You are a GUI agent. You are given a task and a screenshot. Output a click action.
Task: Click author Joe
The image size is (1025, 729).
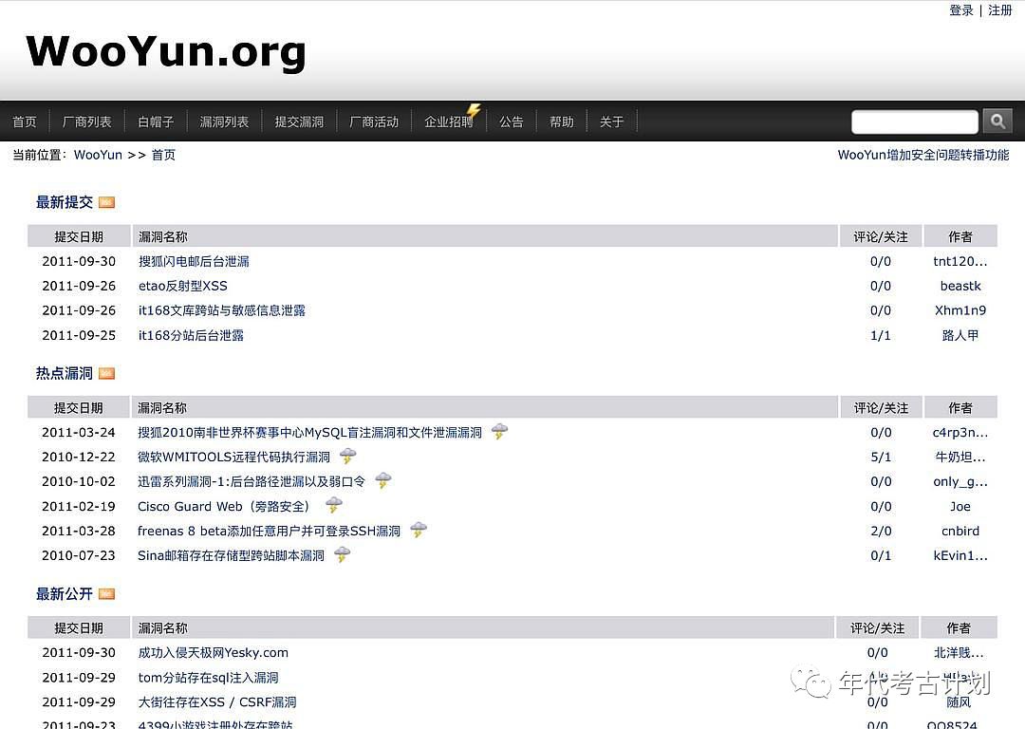[960, 507]
